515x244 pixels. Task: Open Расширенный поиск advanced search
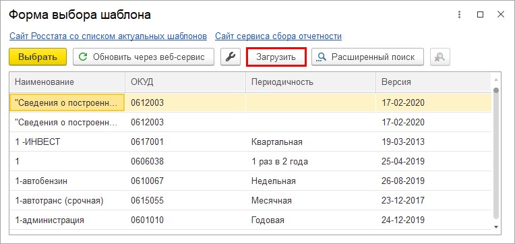coord(367,57)
